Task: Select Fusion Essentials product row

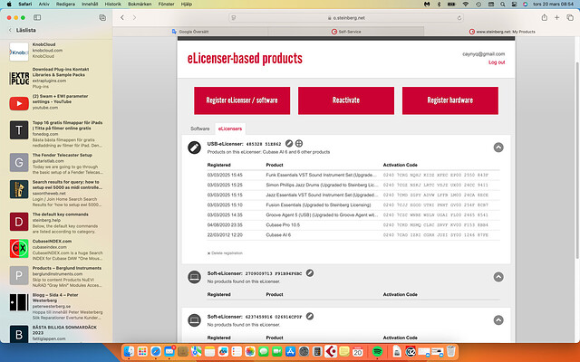Action: tap(353, 205)
